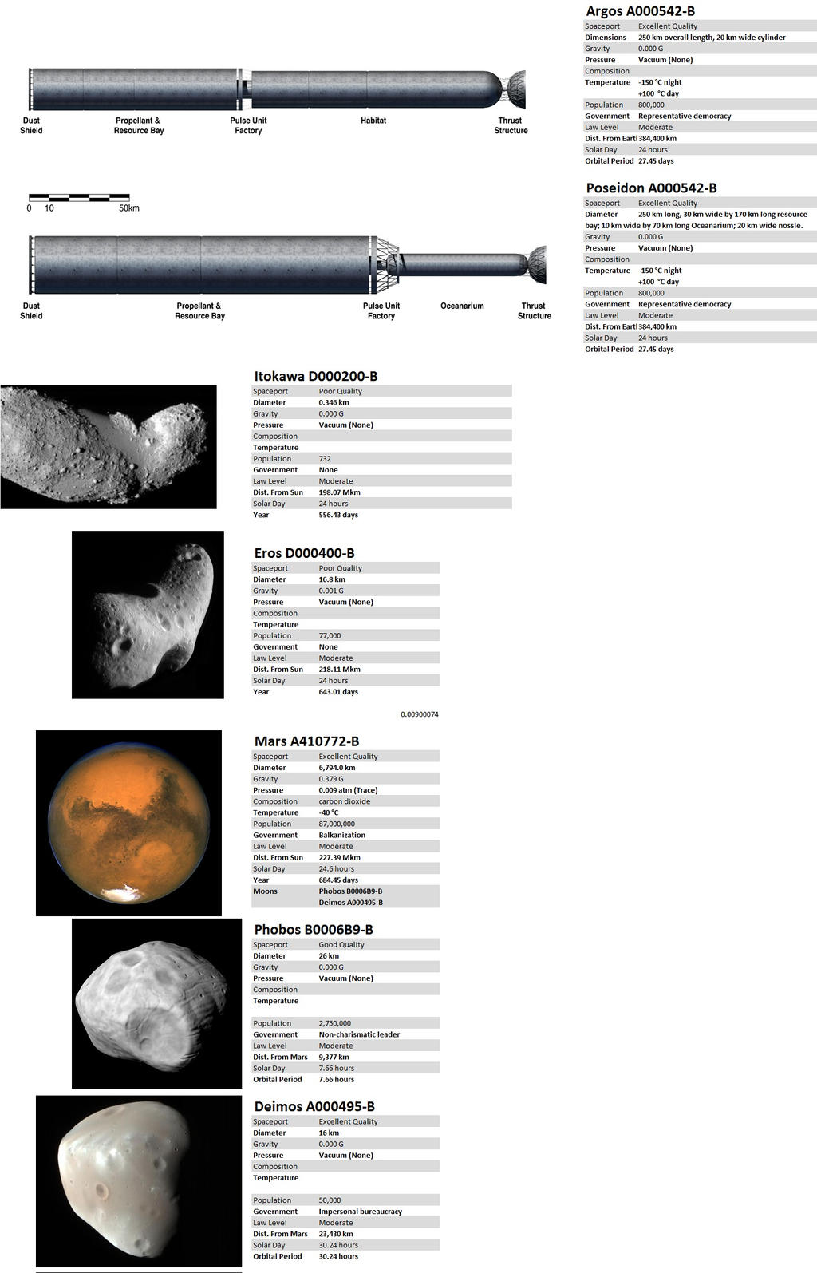Viewport: 817px width, 1273px height.
Task: Click Mars composition 'carbon dioxide' cell
Action: [345, 801]
